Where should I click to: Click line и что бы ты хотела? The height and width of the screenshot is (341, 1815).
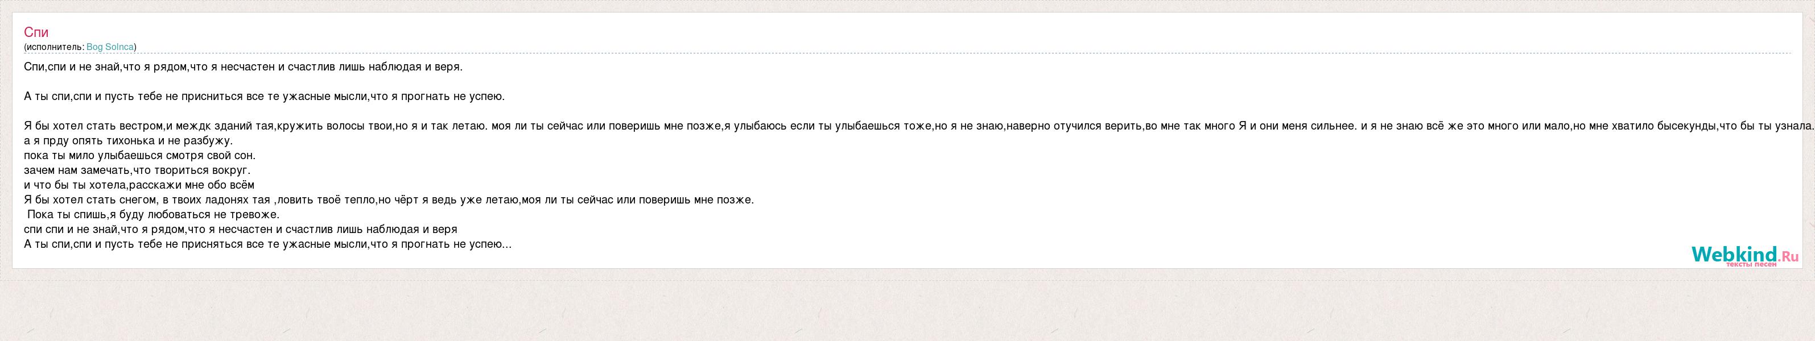(x=139, y=185)
